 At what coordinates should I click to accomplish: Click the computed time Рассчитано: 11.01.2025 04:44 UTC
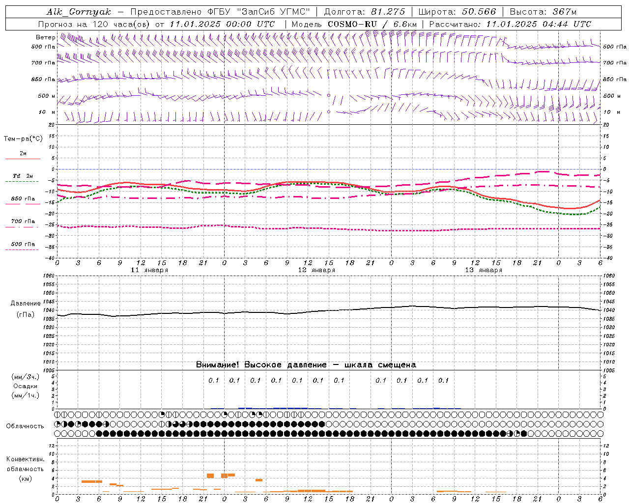510,24
